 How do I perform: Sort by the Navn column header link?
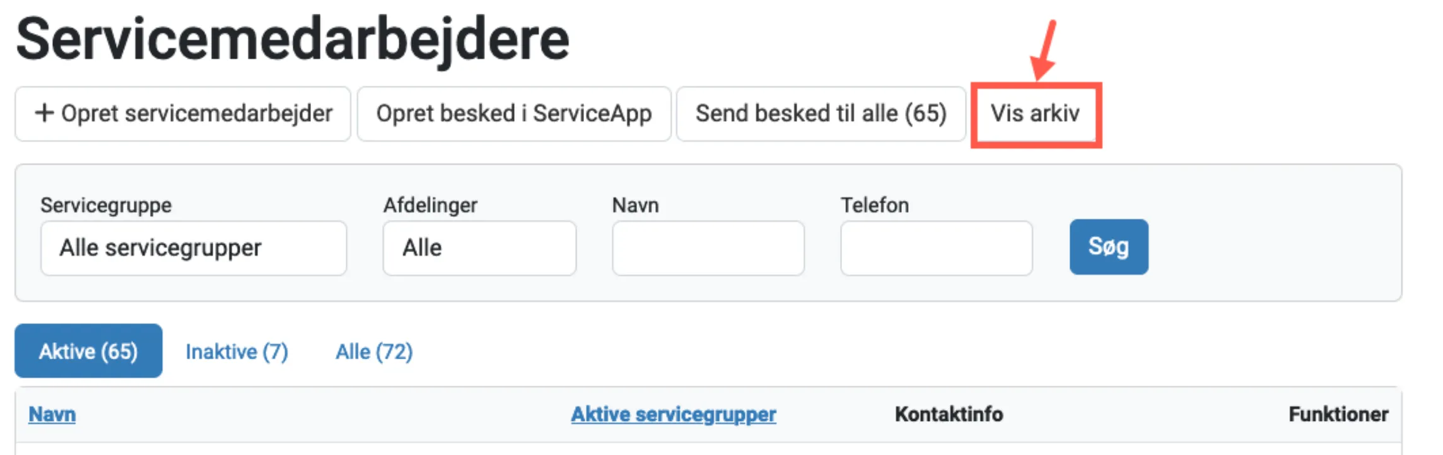(x=52, y=414)
